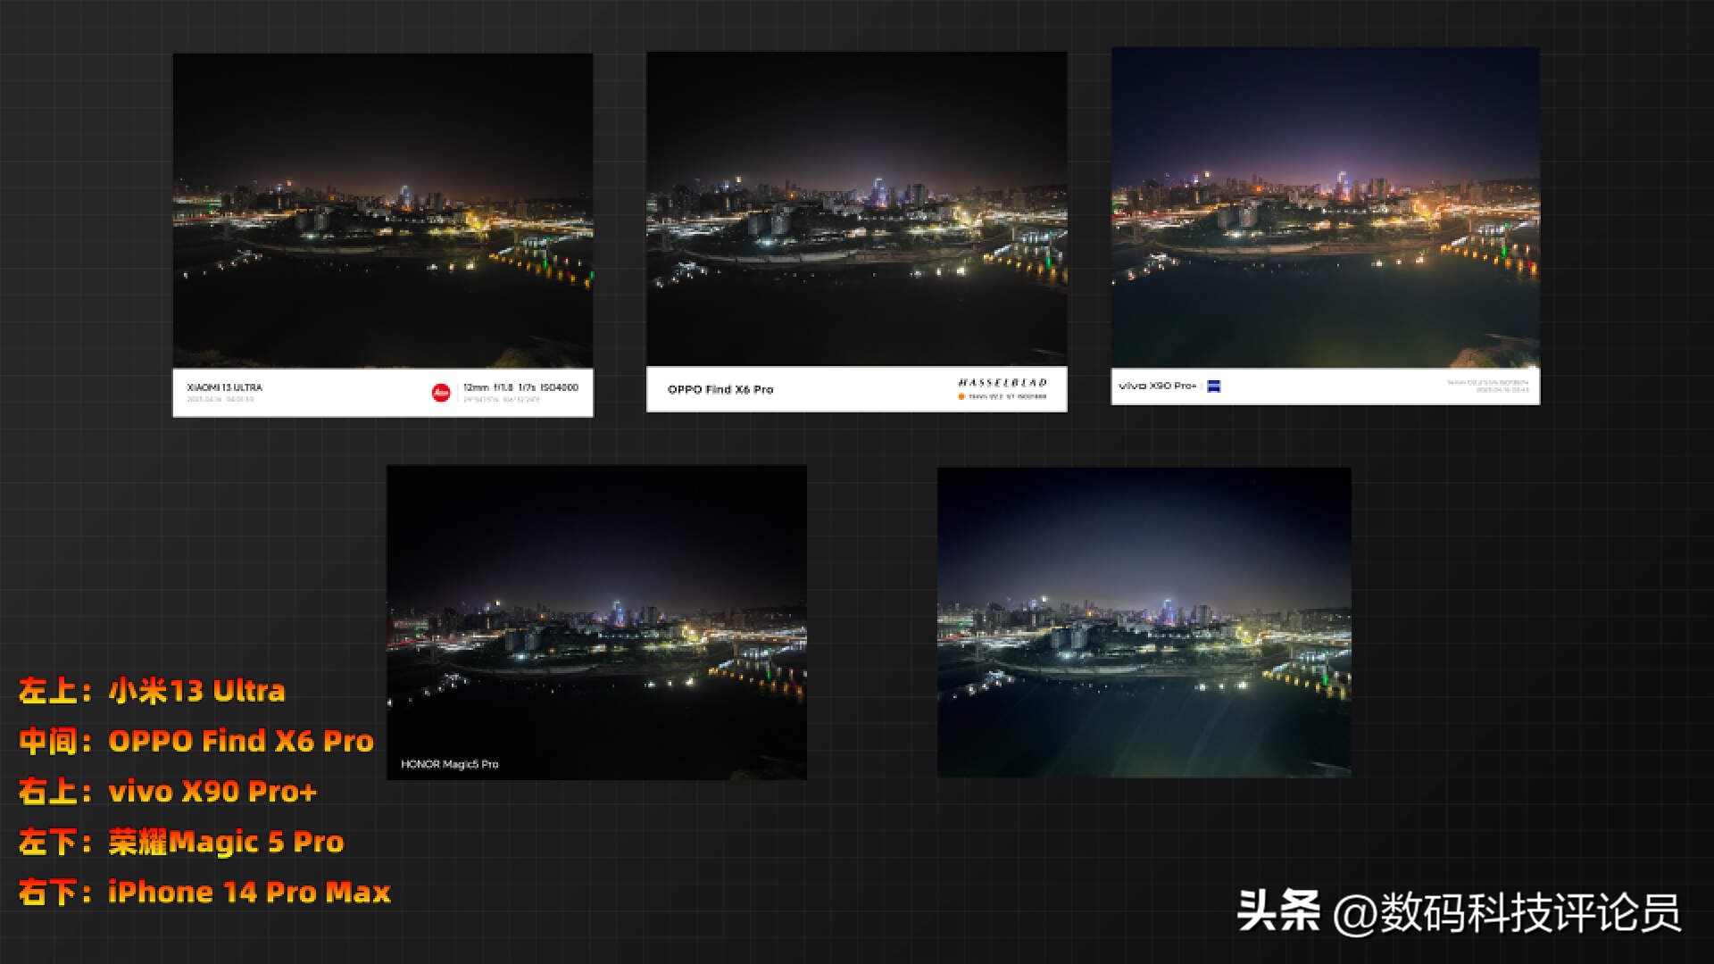The width and height of the screenshot is (1714, 964).
Task: Click the red Leica logo badge
Action: click(x=441, y=392)
